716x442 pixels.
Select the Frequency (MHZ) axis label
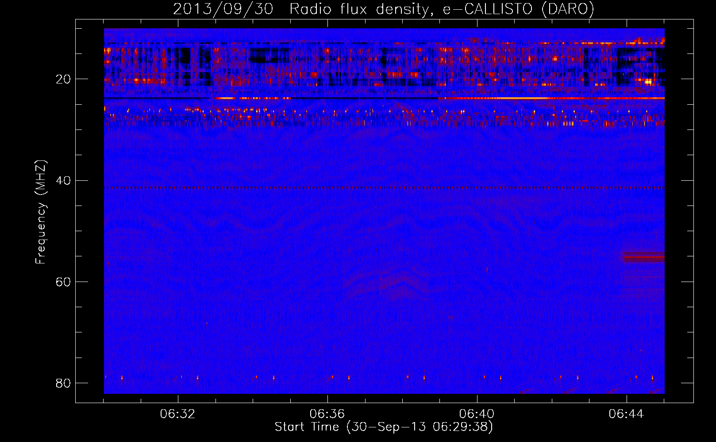click(x=41, y=212)
